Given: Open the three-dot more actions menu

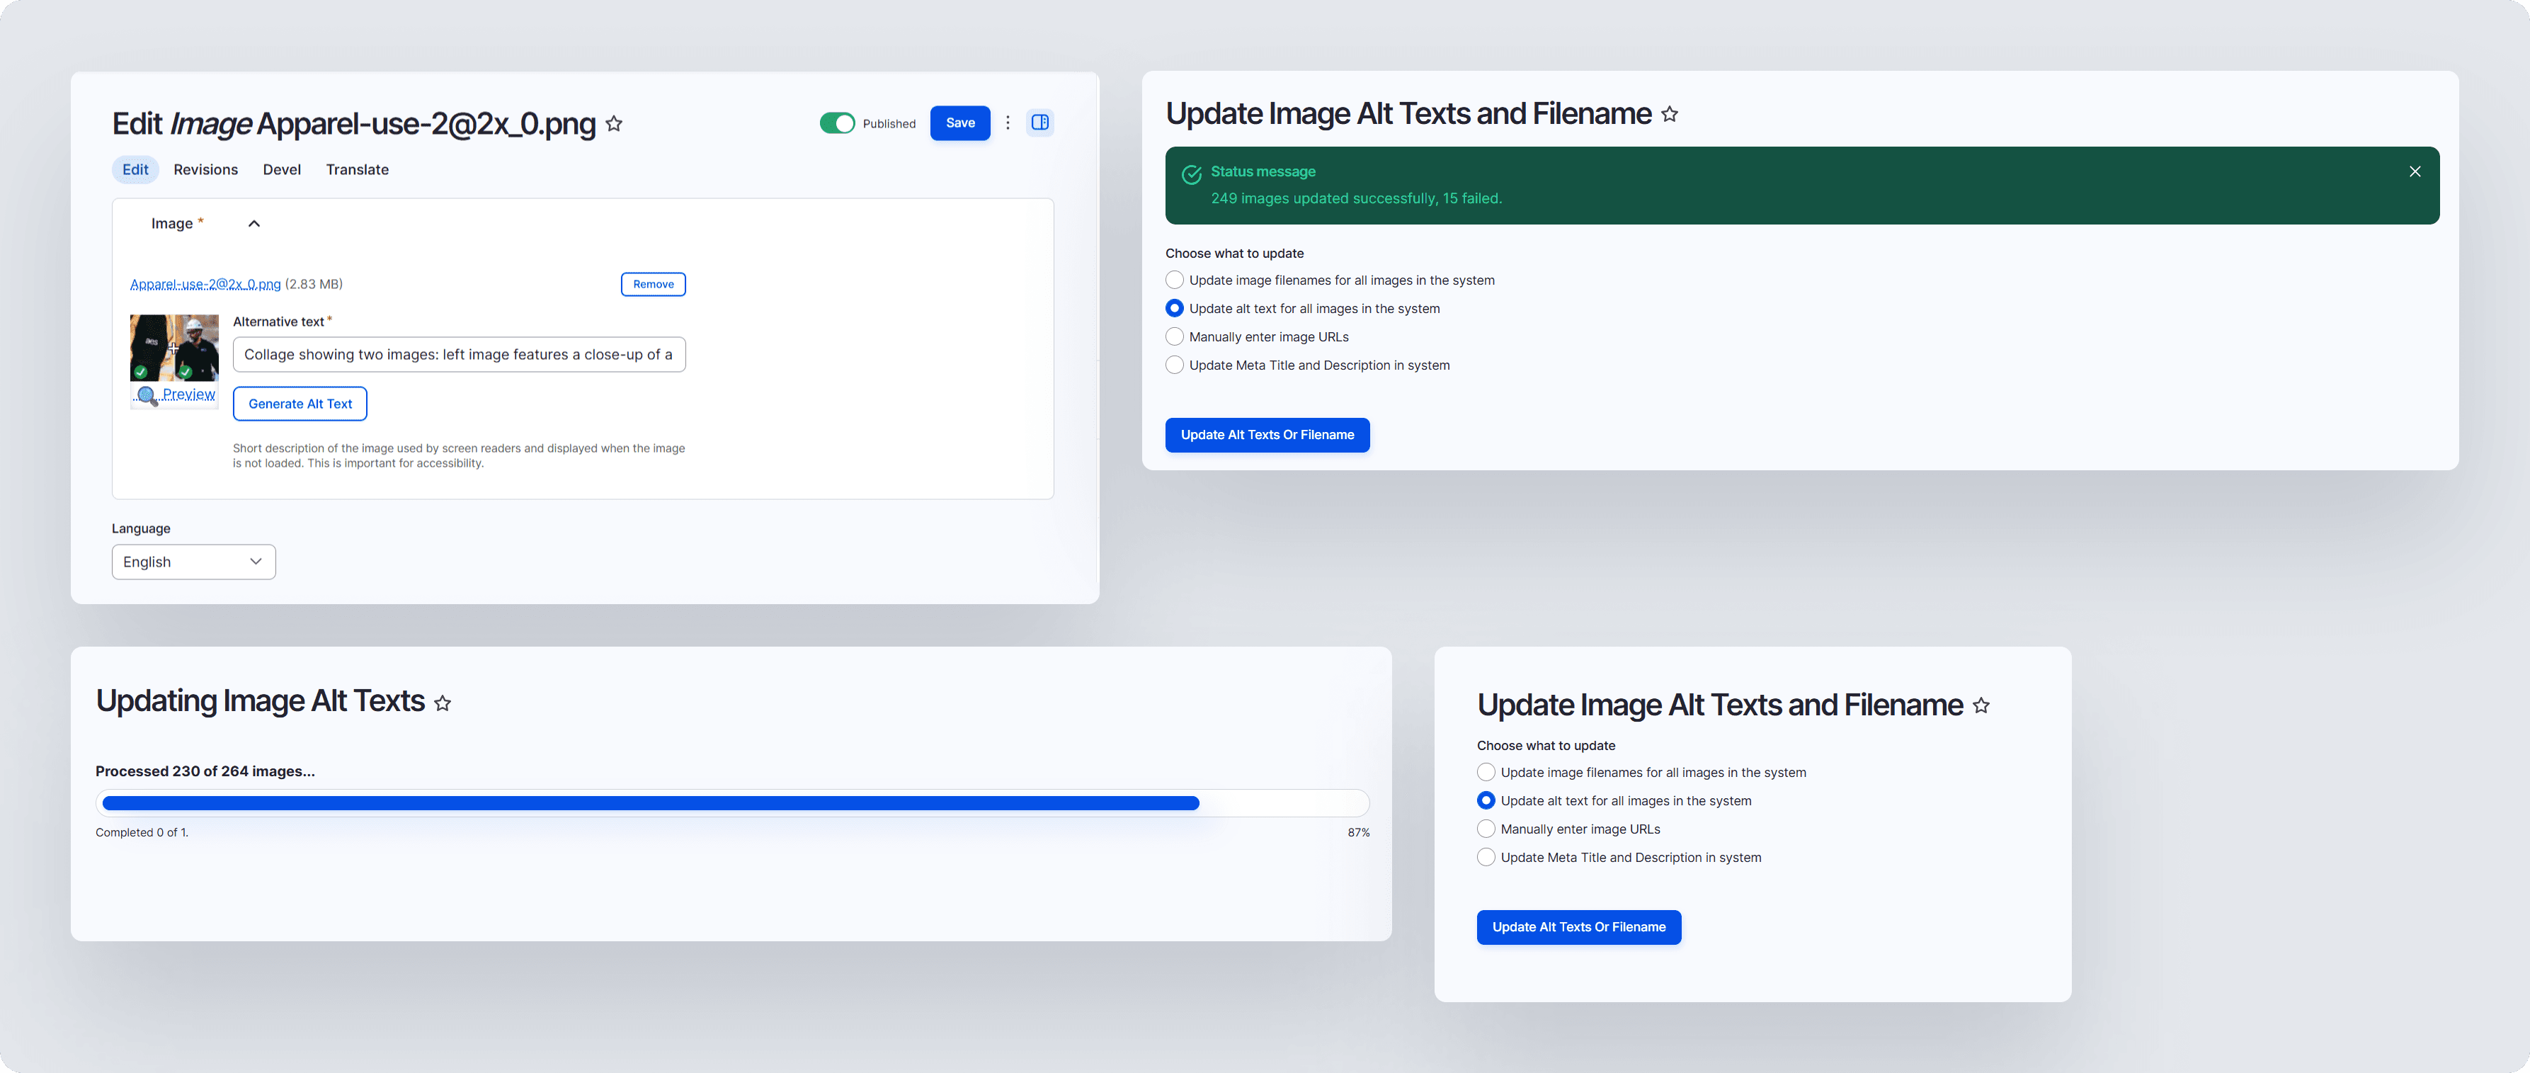Looking at the screenshot, I should (1008, 123).
